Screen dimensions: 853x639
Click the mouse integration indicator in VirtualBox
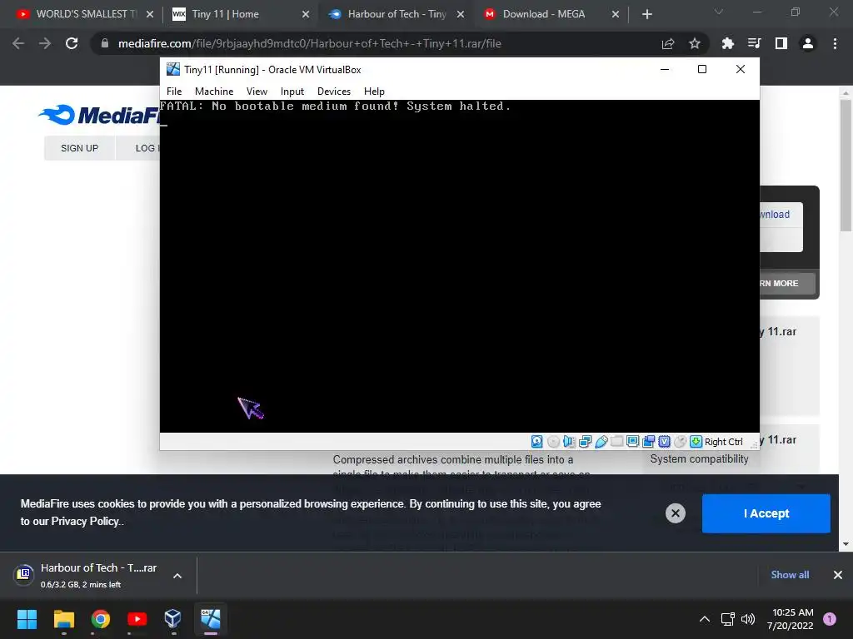click(x=680, y=442)
